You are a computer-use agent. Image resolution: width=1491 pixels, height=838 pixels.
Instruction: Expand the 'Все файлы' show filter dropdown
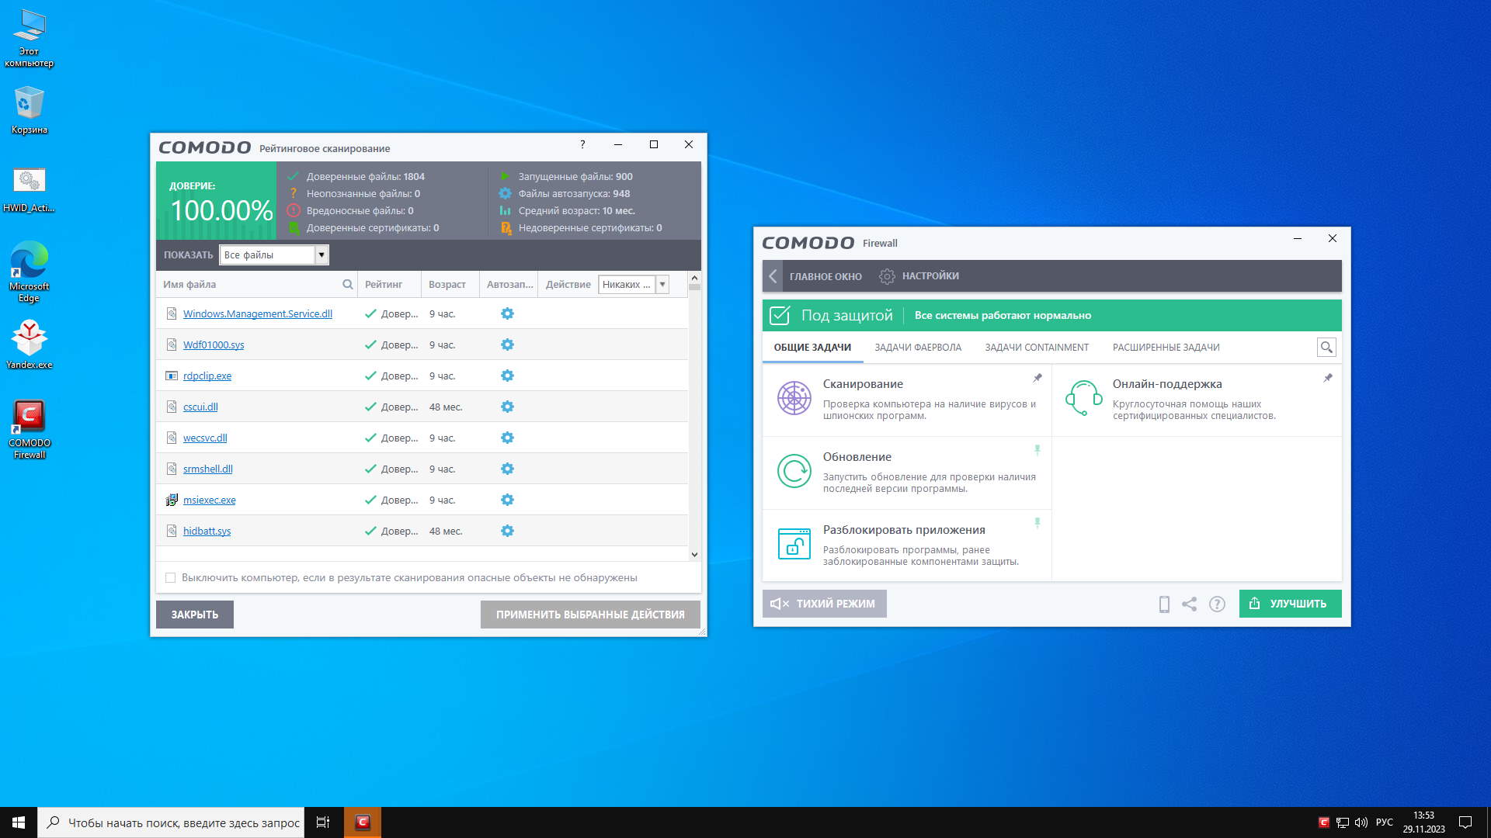tap(321, 255)
